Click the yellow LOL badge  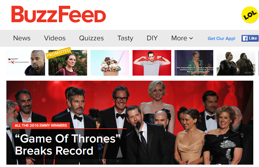pyautogui.click(x=250, y=15)
